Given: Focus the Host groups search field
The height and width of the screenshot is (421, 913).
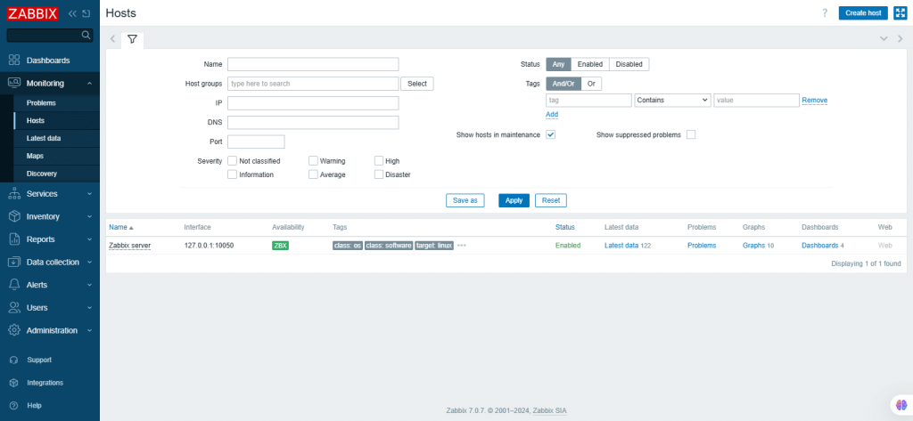Looking at the screenshot, I should point(313,84).
